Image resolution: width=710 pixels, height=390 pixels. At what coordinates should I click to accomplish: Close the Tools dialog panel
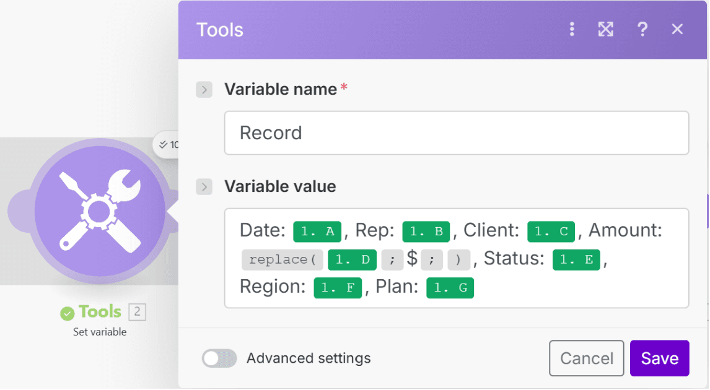point(677,29)
